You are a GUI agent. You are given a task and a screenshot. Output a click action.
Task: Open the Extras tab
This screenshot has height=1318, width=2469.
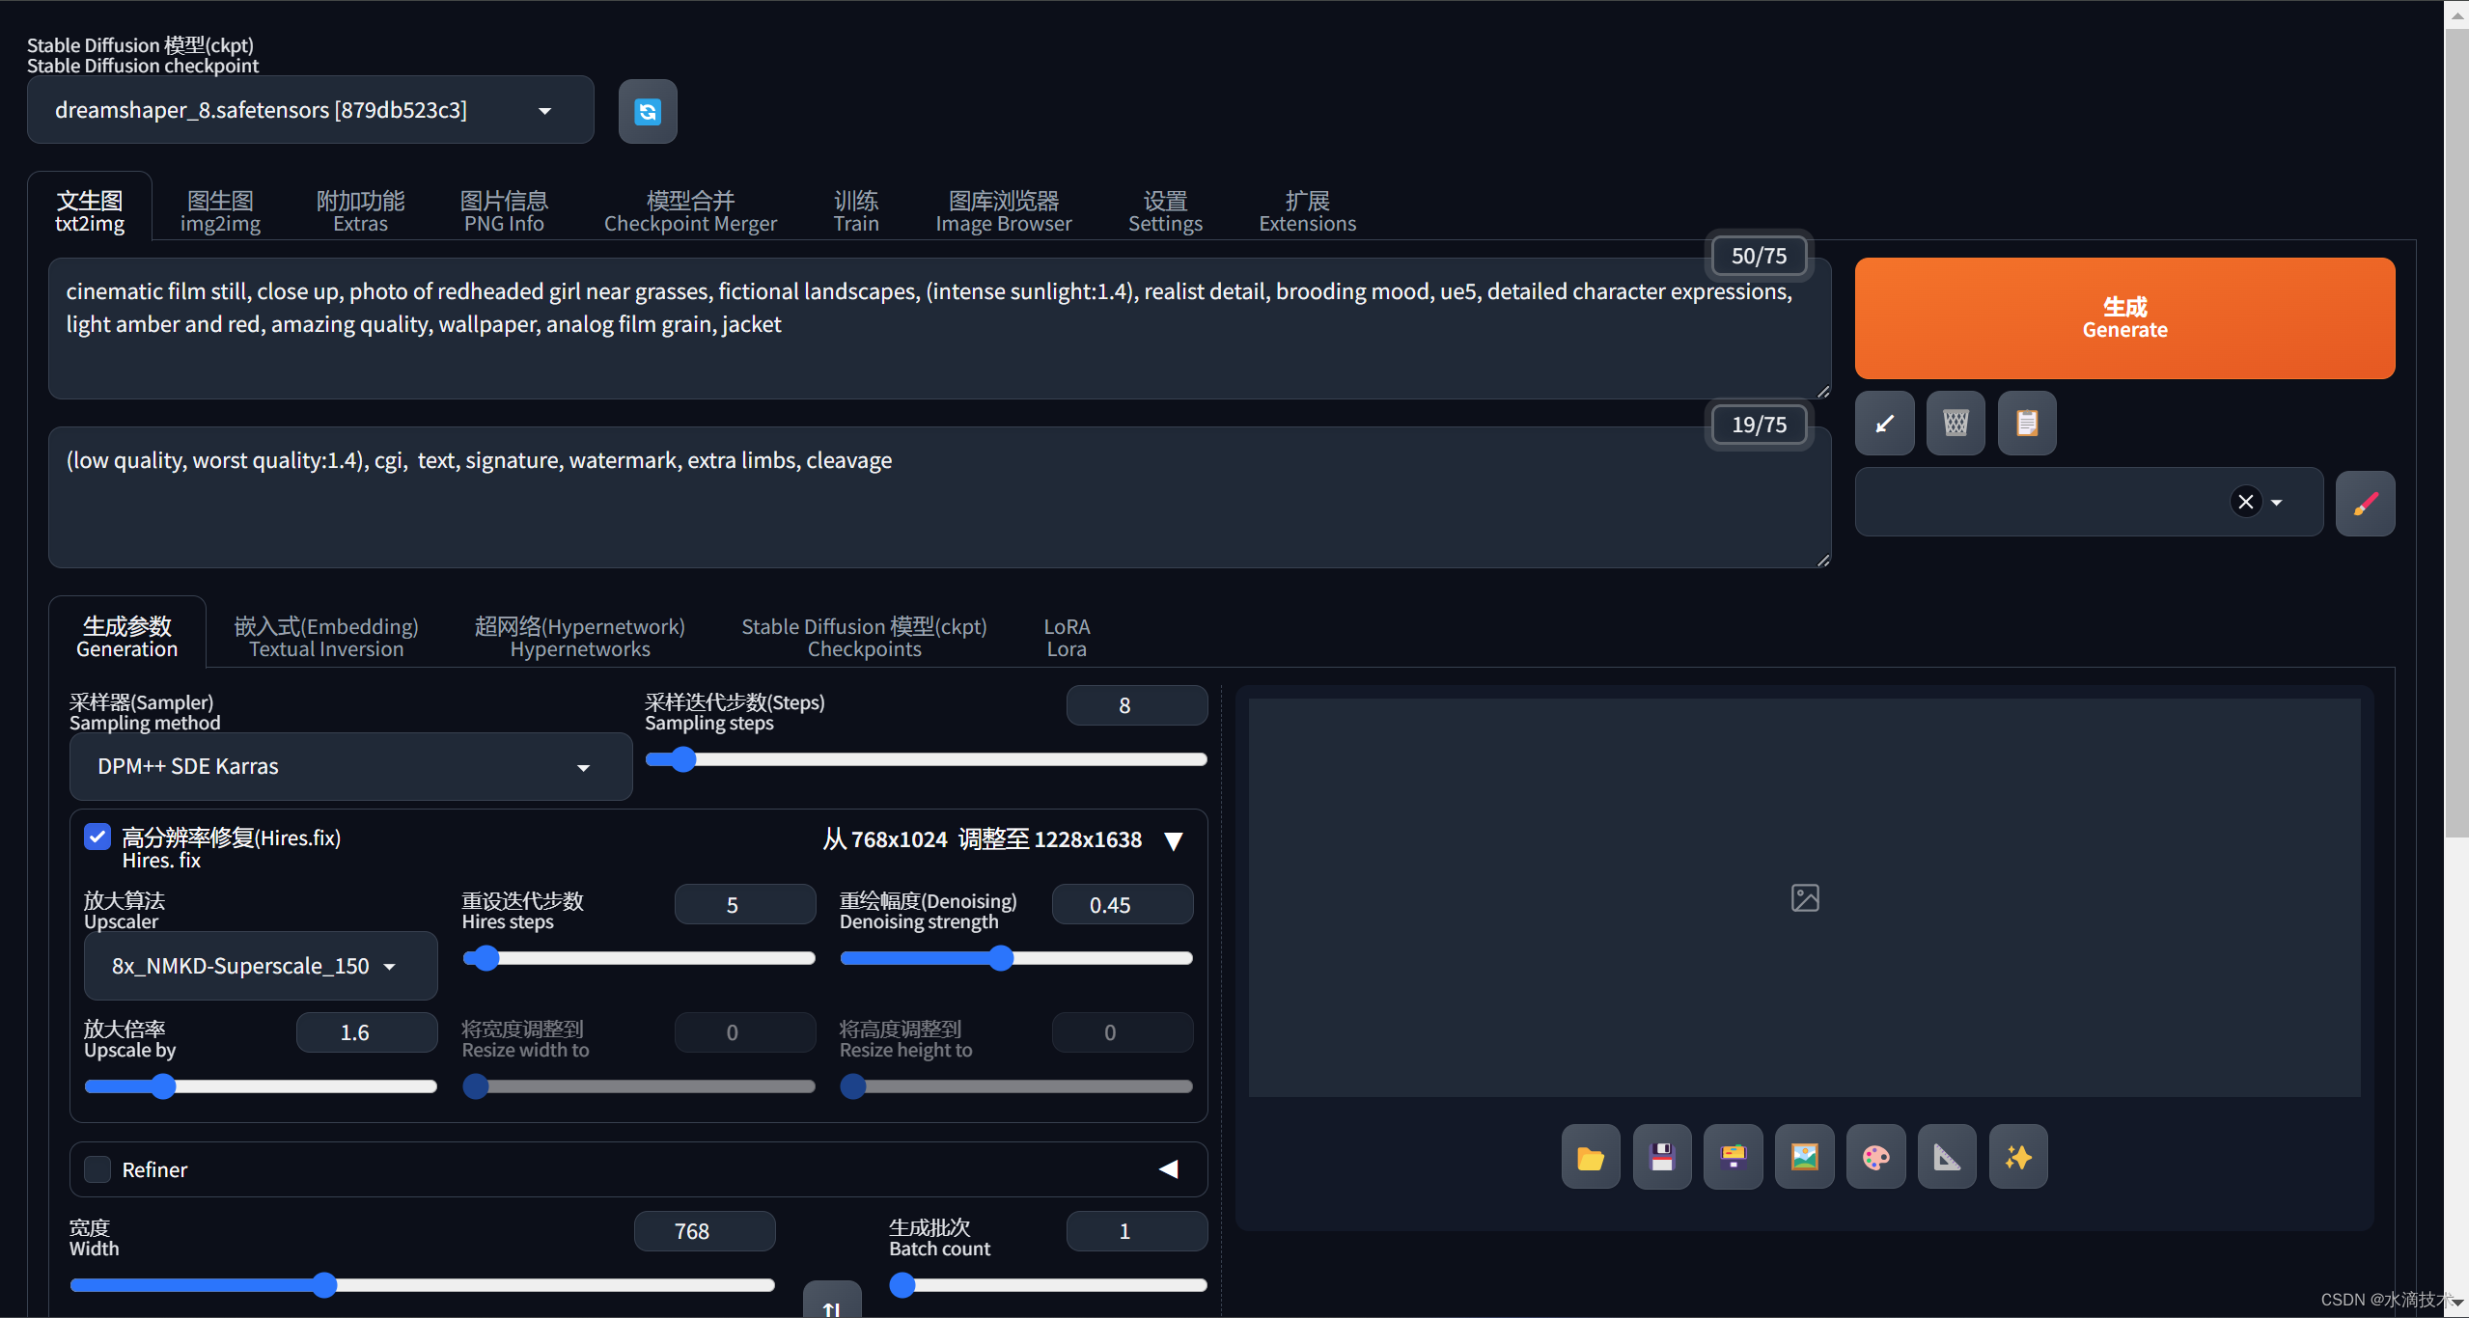(x=360, y=211)
